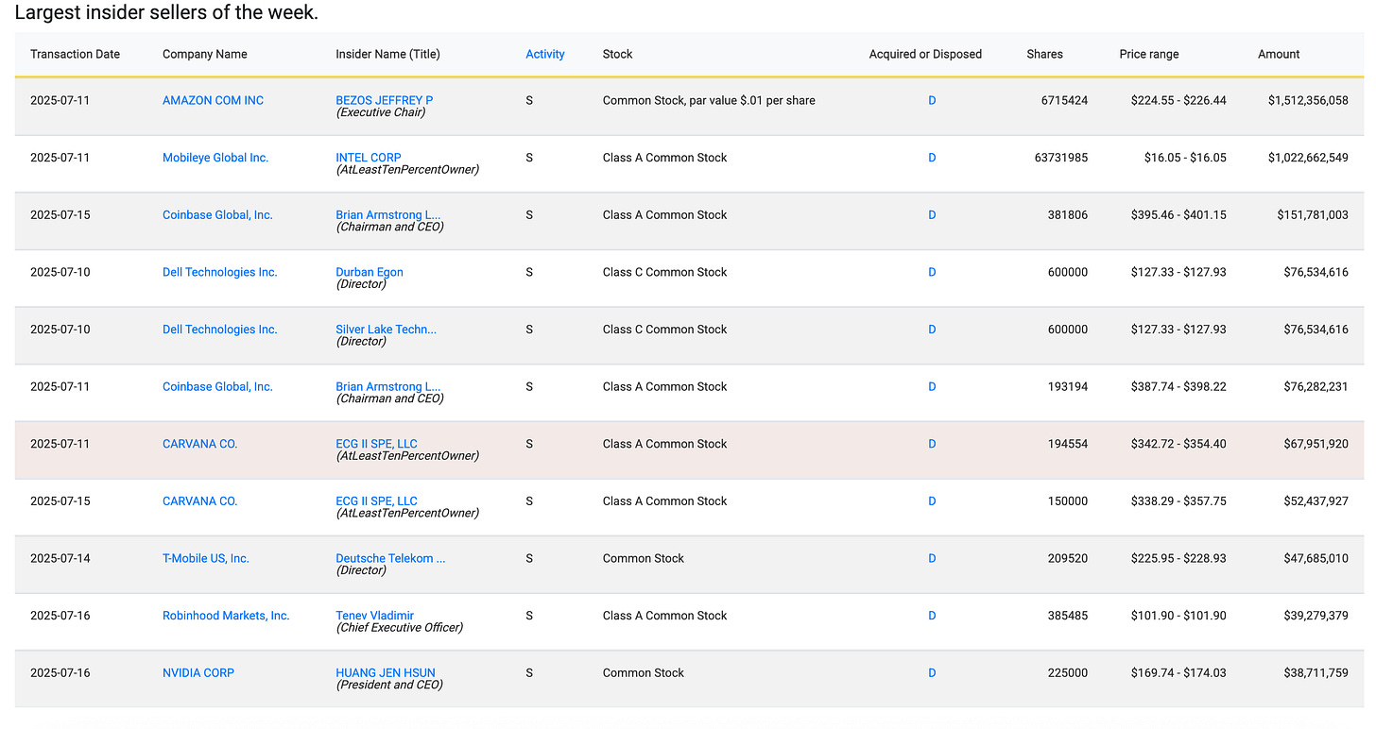Screen dimensions: 1376x729
Task: Open Tenev Vladimir insider profile
Action: coord(374,616)
